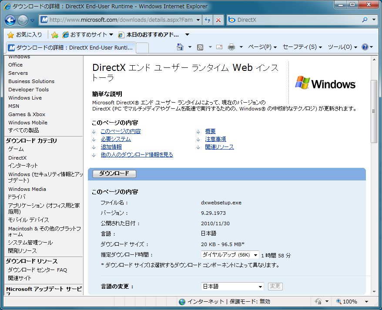Open the ダイヤルアップ (56K) speed dropdown
This screenshot has height=310, width=382.
click(x=230, y=255)
